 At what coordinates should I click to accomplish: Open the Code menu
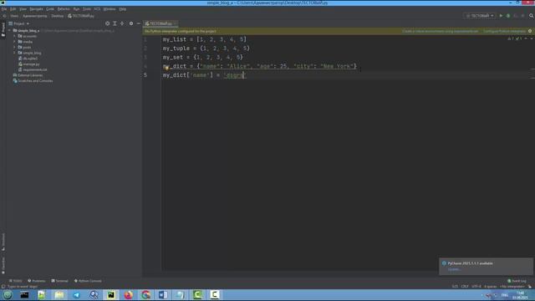(50, 9)
